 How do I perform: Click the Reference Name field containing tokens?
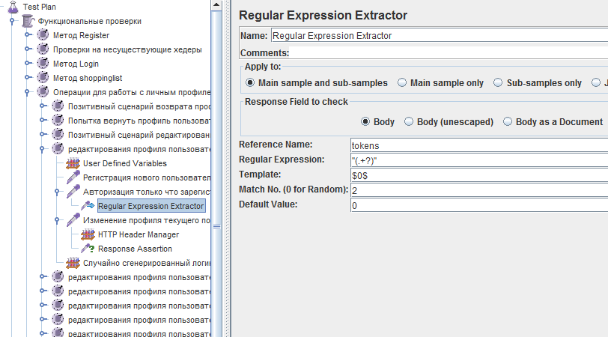coord(478,145)
